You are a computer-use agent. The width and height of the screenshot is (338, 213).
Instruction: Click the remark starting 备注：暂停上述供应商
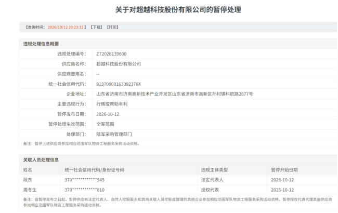click(x=82, y=144)
